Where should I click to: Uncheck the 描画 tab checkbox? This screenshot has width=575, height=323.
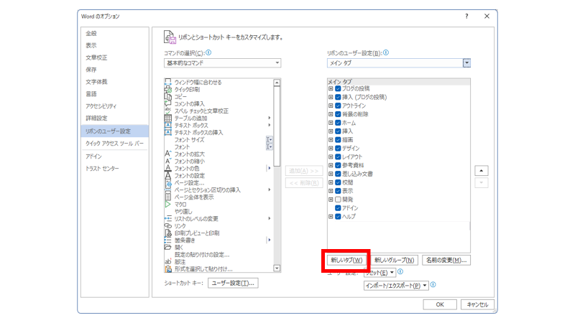[x=338, y=139]
